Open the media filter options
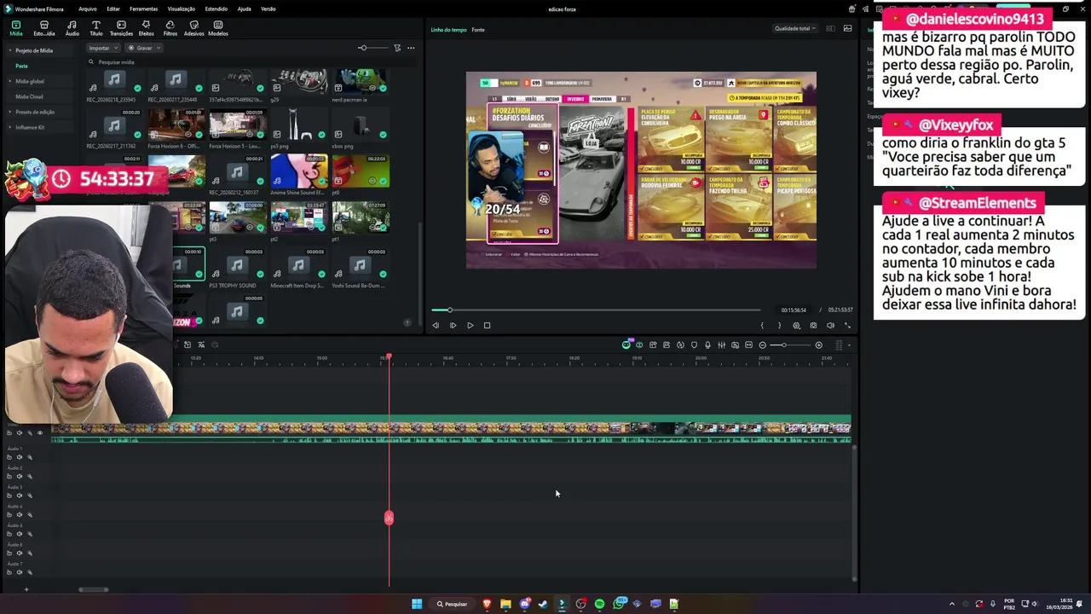 [x=397, y=48]
